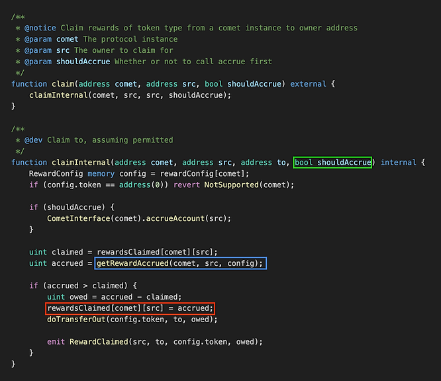The width and height of the screenshot is (441, 381).
Task: Click the 'internal' visibility keyword
Action: point(398,163)
